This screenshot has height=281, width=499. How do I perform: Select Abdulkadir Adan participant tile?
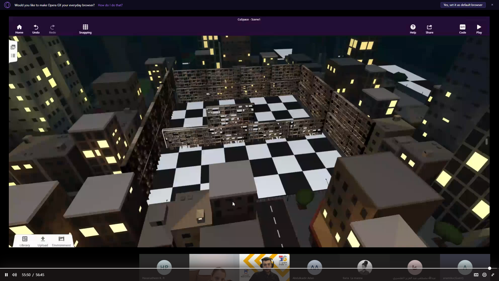pos(315,267)
